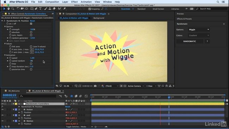Open Spotlight search in macOS menu bar
The height and width of the screenshot is (129, 229).
218,2
